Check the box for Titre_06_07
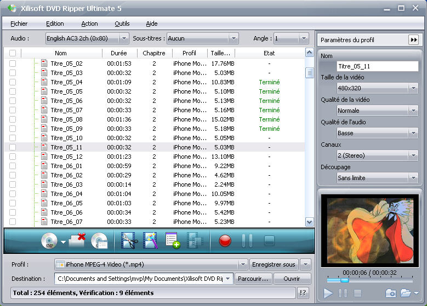The width and height of the screenshot is (427, 306). click(13, 222)
